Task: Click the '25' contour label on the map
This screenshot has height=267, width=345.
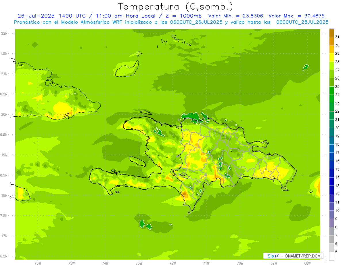Action: click(x=198, y=123)
